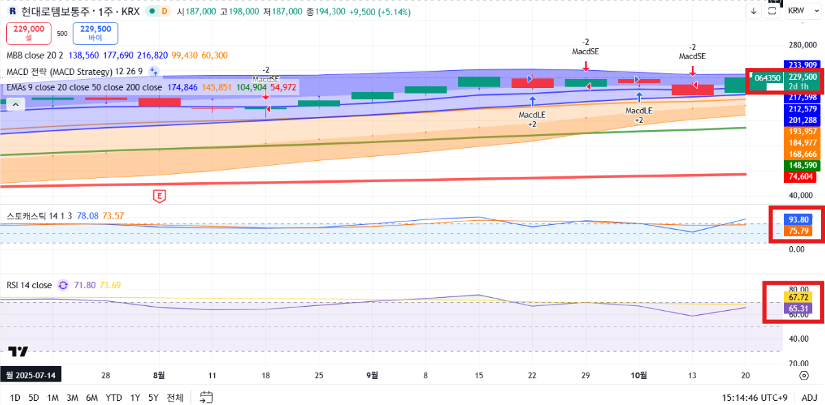Screen dimensions: 825x405
Task: Open the go-to-date calendar icon
Action: point(207,397)
